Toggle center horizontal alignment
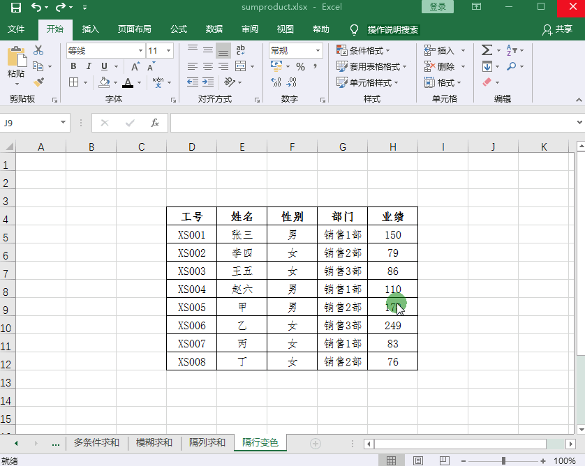This screenshot has width=585, height=466. point(208,66)
